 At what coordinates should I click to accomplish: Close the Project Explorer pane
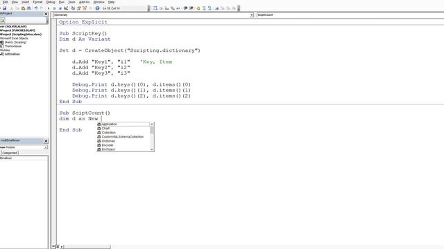tap(46, 14)
